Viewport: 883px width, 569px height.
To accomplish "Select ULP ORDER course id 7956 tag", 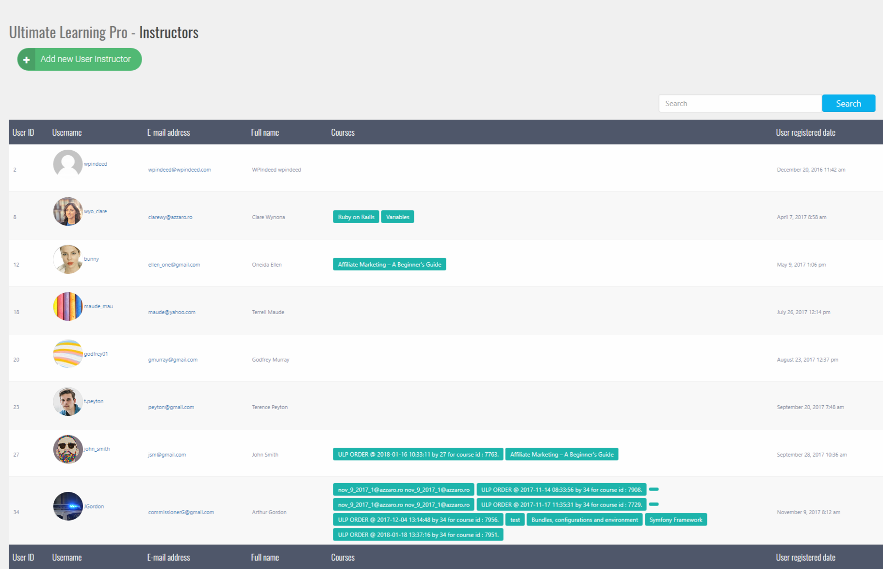I will 418,520.
